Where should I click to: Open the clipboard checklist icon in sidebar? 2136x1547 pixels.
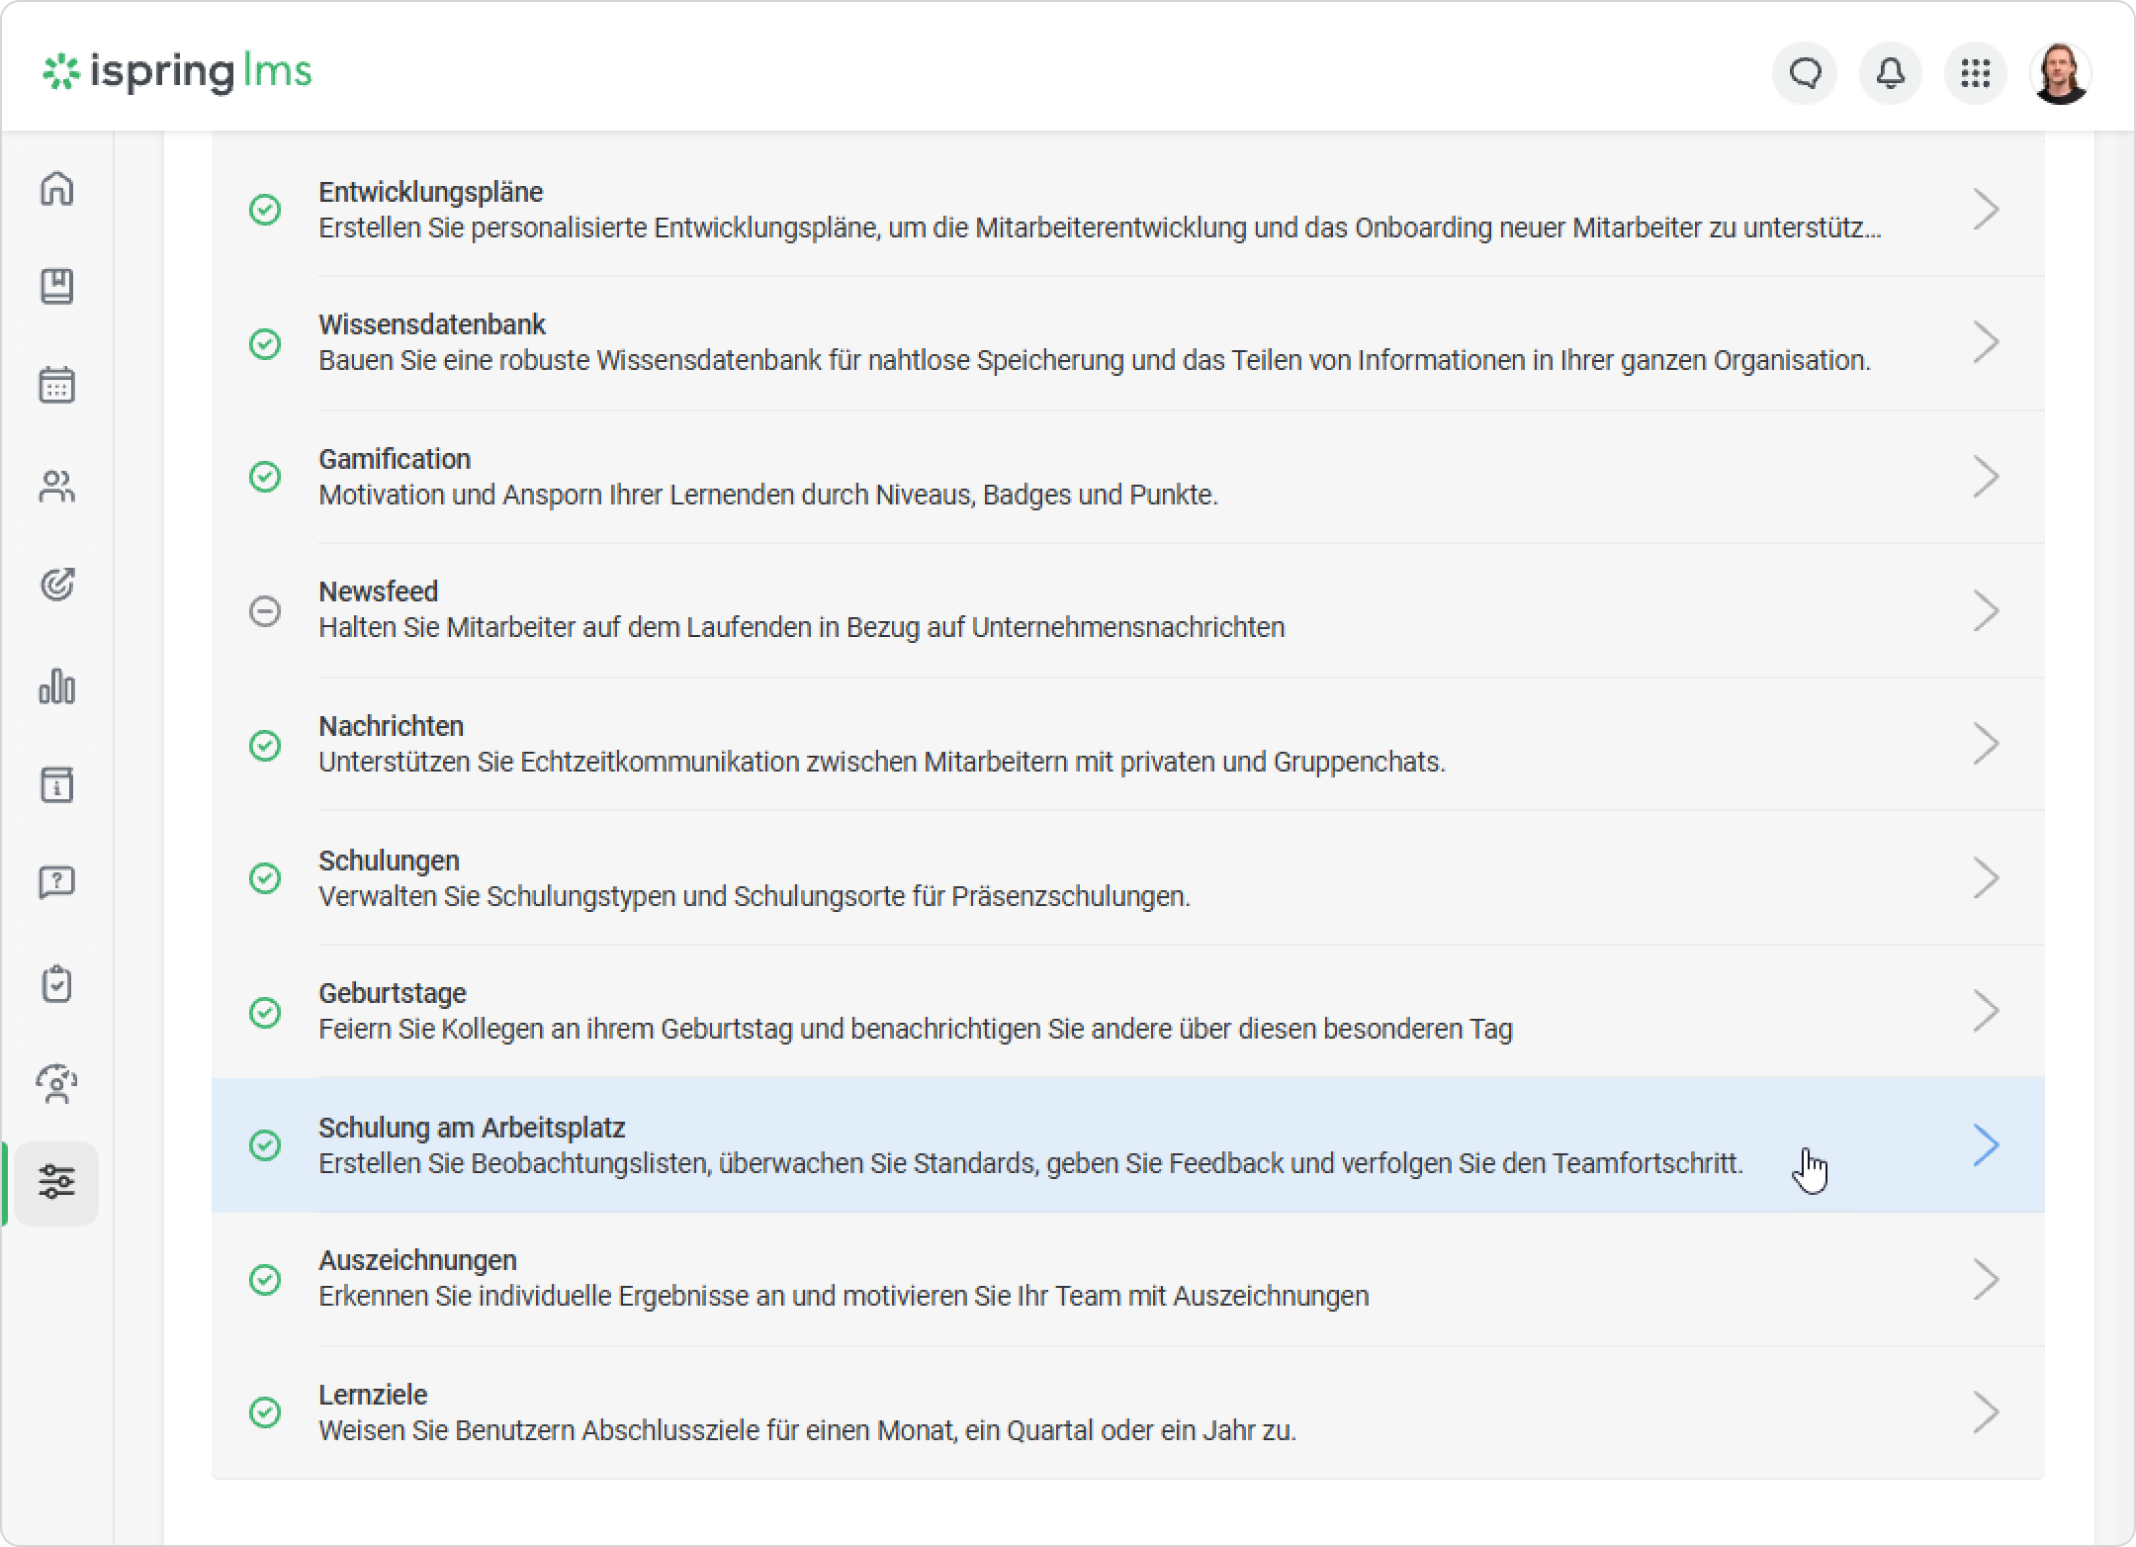57,984
